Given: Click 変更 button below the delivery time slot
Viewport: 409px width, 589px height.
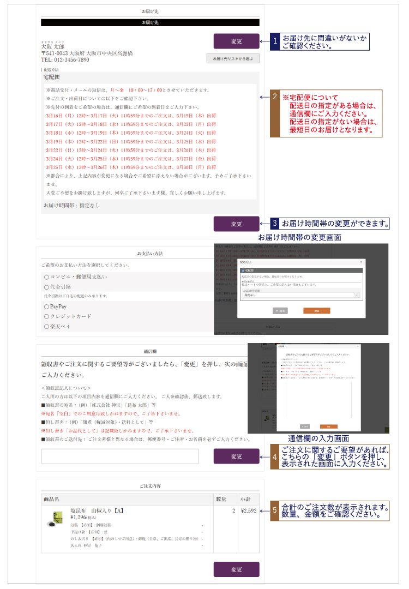Looking at the screenshot, I should coord(236,224).
